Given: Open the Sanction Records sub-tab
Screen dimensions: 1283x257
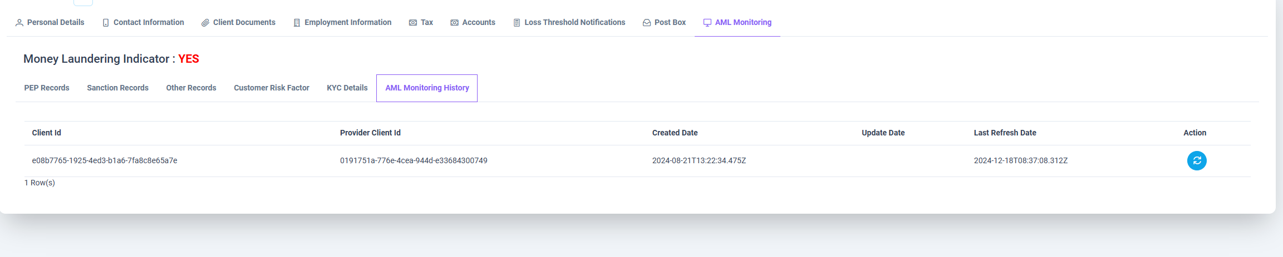Looking at the screenshot, I should [x=117, y=88].
